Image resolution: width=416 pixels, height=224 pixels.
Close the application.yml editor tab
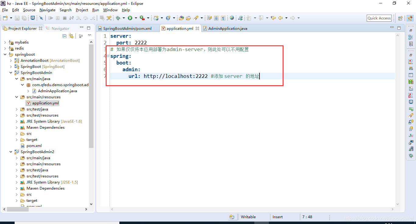tap(197, 28)
